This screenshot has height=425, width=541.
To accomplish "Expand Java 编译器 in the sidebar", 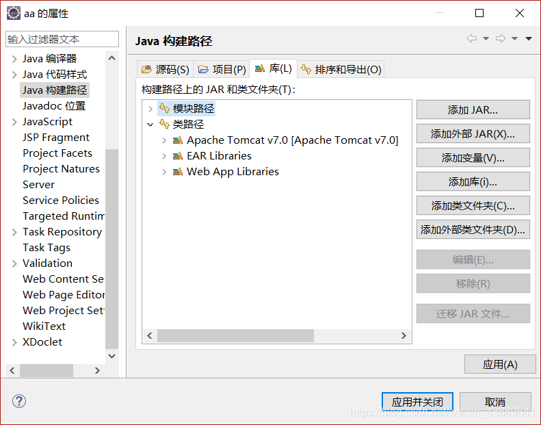I will coord(14,59).
